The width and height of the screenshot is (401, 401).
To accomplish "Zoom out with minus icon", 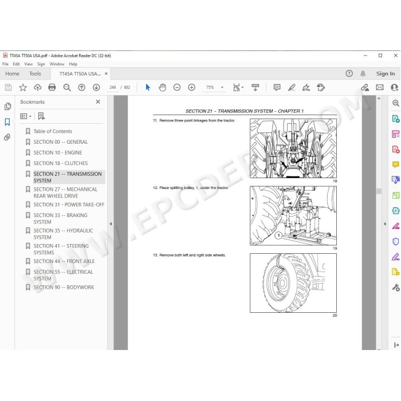I will [176, 88].
